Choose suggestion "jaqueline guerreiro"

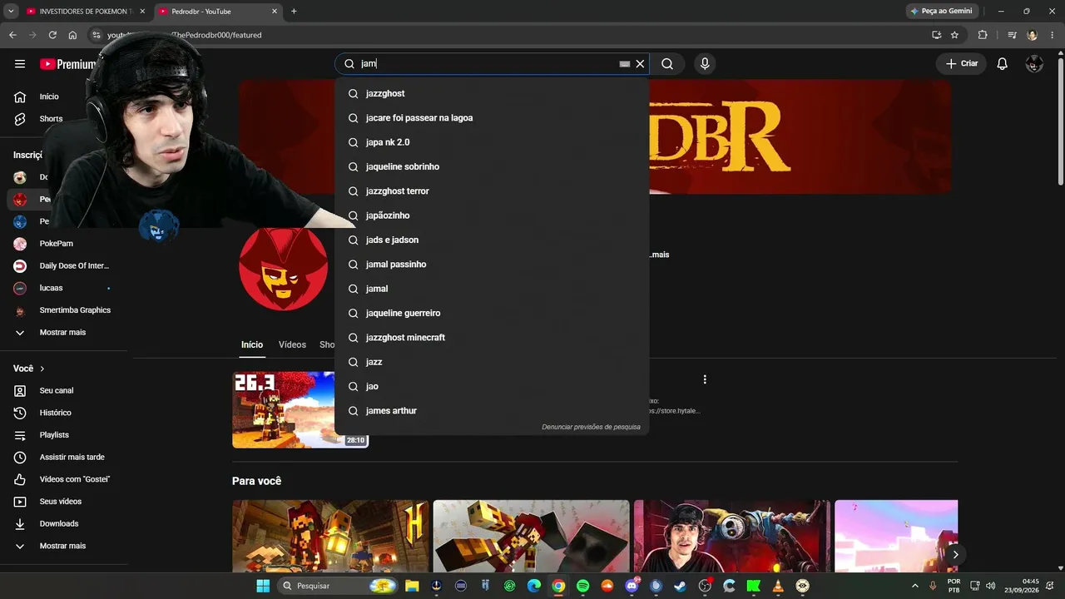pyautogui.click(x=492, y=313)
